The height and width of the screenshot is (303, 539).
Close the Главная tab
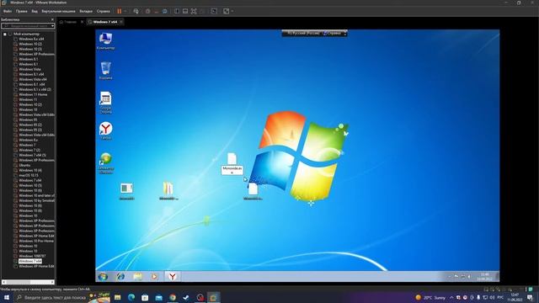pos(82,22)
